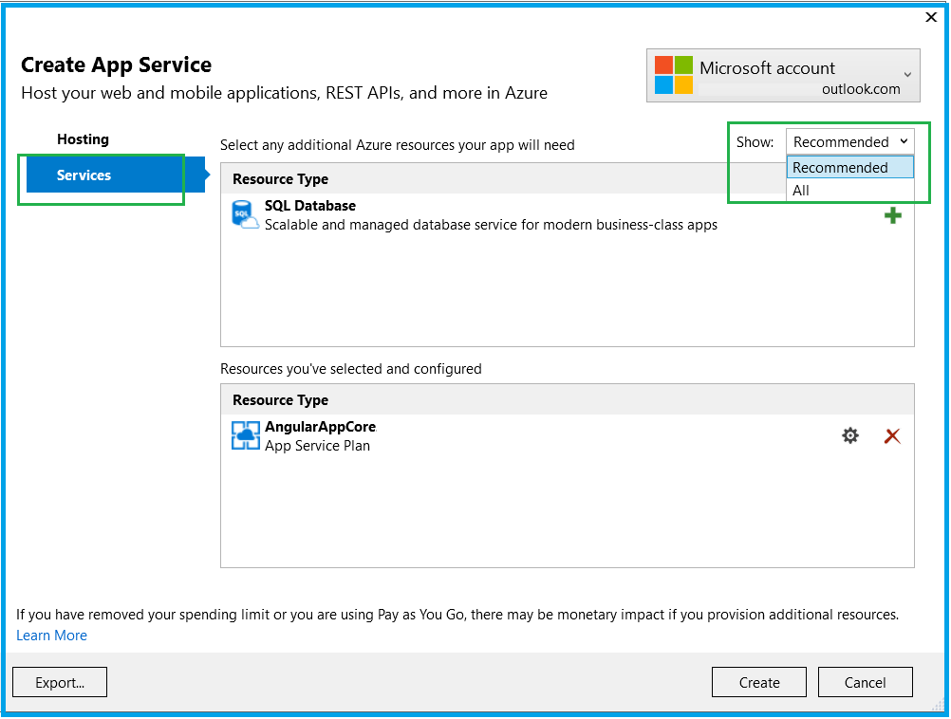The image size is (951, 719).
Task: Open the Learn More link
Action: coord(51,636)
